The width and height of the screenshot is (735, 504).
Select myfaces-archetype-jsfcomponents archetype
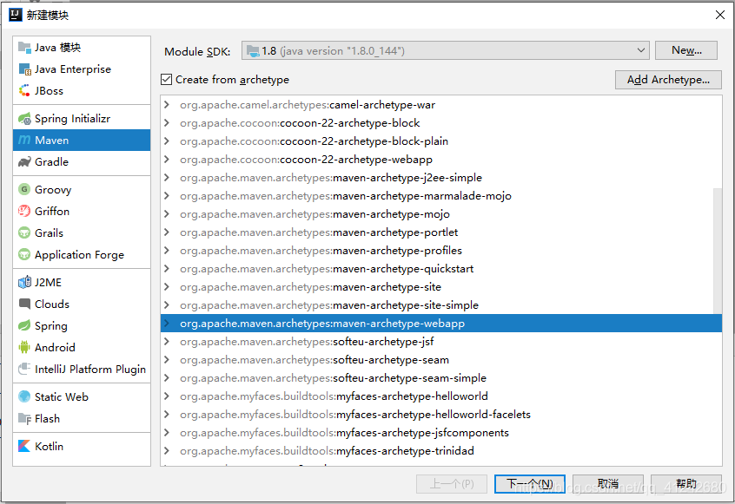[x=440, y=433]
